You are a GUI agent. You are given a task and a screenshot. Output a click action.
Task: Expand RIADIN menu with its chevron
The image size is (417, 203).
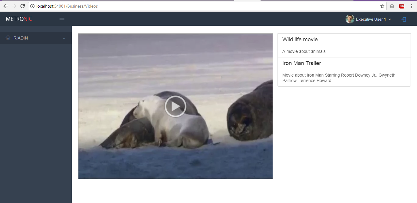(x=64, y=38)
